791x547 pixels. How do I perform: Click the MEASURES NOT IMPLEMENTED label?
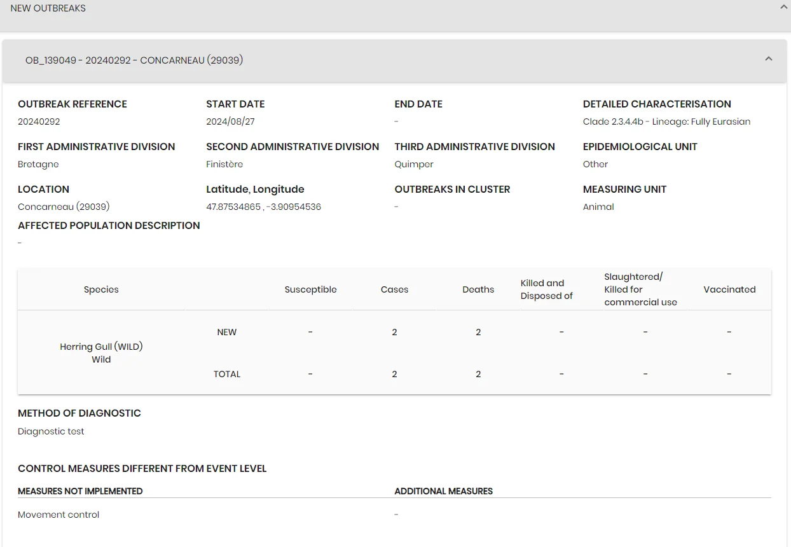coord(80,491)
